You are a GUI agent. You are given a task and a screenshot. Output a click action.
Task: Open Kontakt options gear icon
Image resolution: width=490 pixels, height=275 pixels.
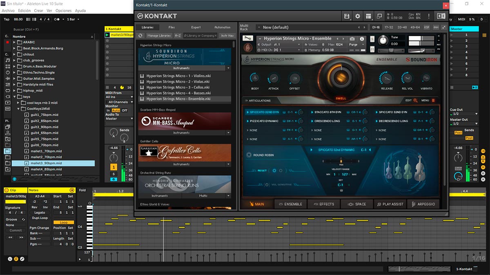pyautogui.click(x=358, y=16)
